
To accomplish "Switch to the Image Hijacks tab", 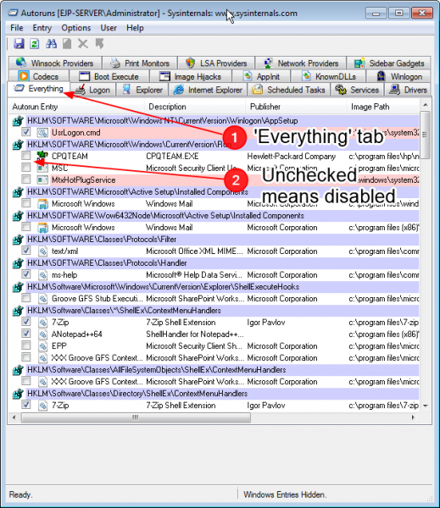I will [x=191, y=76].
